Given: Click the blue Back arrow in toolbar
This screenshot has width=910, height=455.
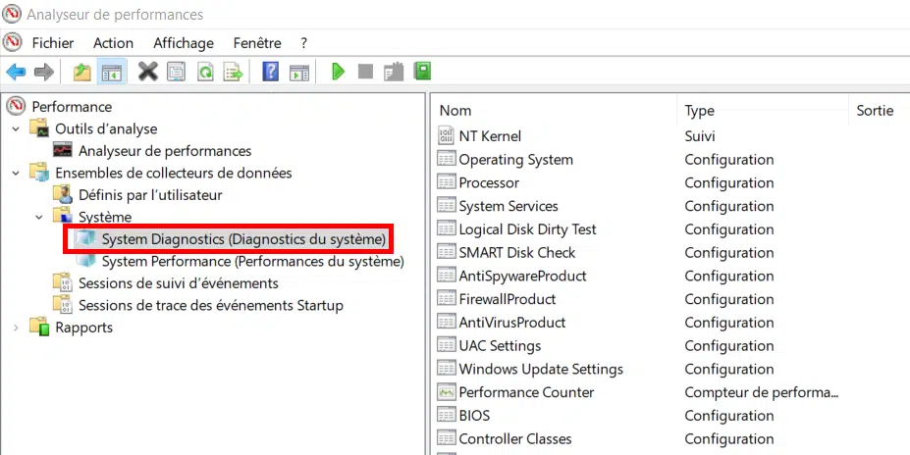Looking at the screenshot, I should click(16, 72).
